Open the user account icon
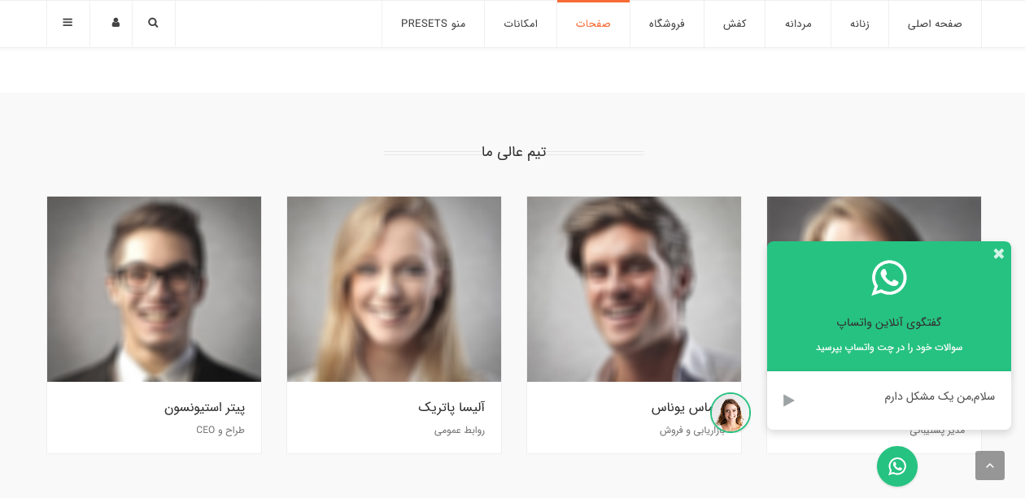1025x498 pixels. pyautogui.click(x=116, y=23)
